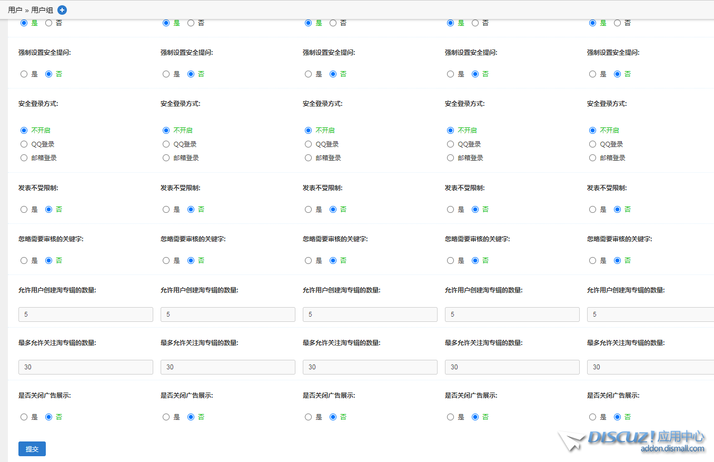The width and height of the screenshot is (714, 462).
Task: Select 否 for 发表不受限制 in fourth column
Action: [475, 210]
